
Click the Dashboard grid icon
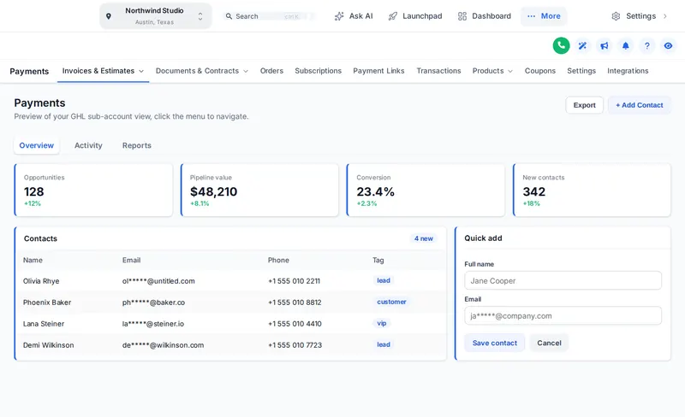462,16
